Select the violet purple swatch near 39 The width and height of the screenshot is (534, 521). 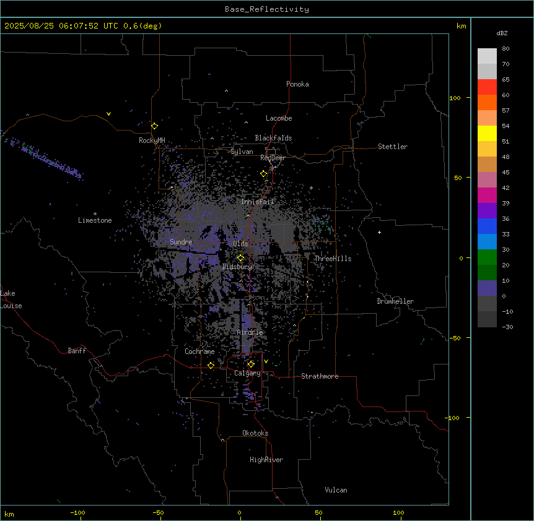coord(487,210)
